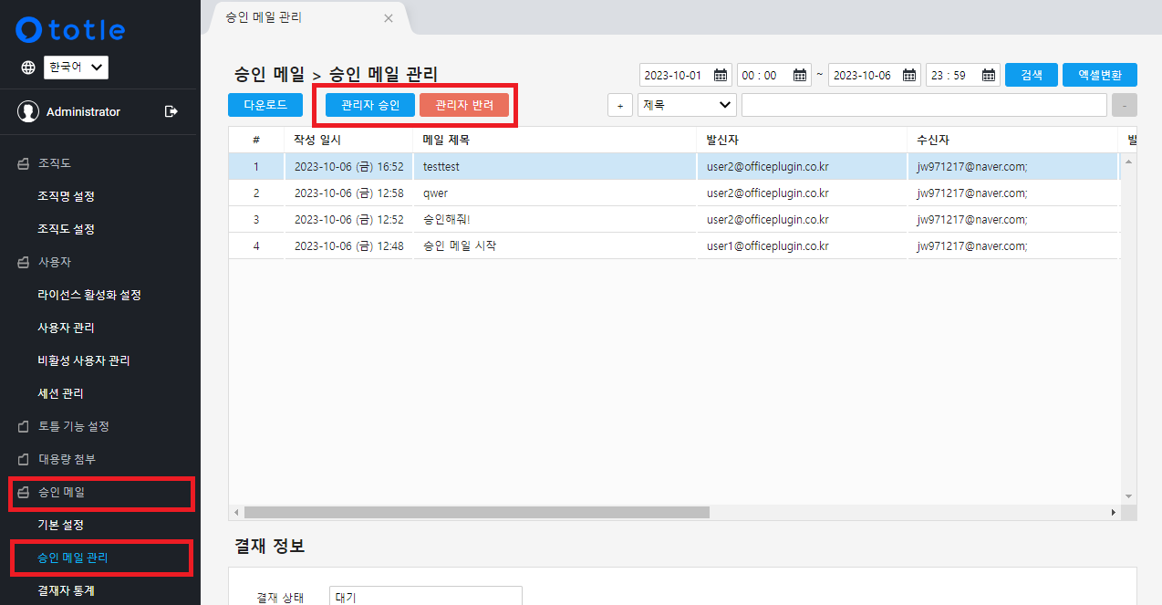The width and height of the screenshot is (1162, 605).
Task: Open the 제목 search field dropdown
Action: pyautogui.click(x=687, y=105)
